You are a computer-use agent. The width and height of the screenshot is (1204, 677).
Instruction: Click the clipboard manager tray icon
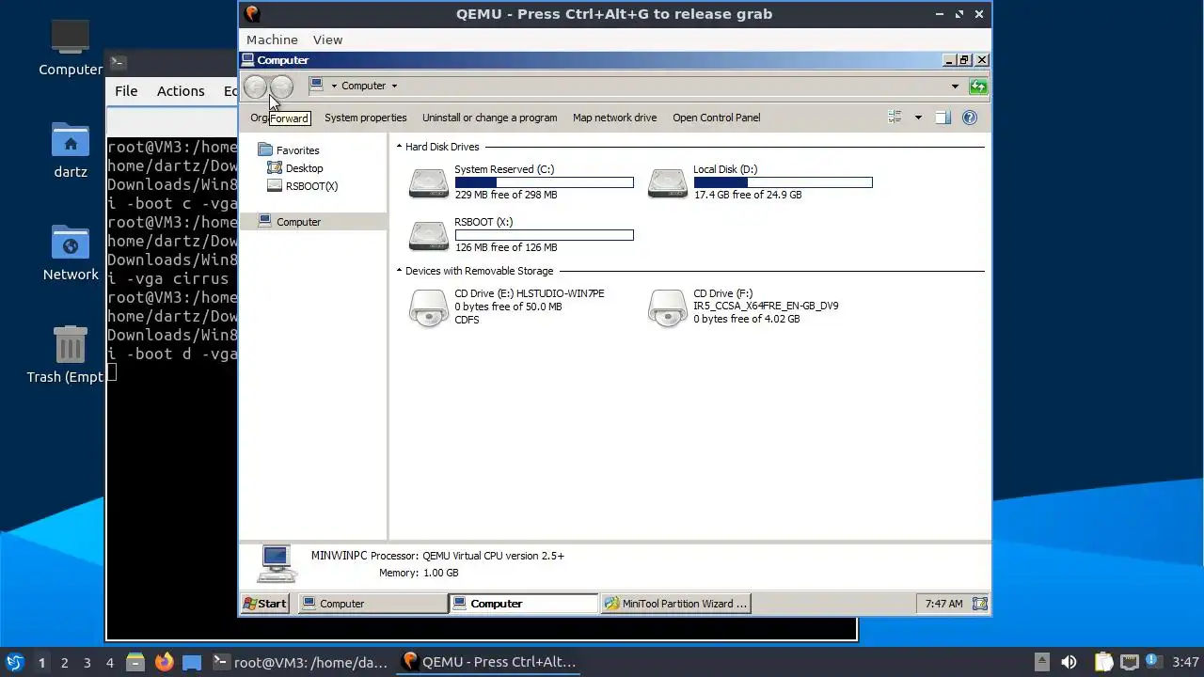pos(1103,662)
